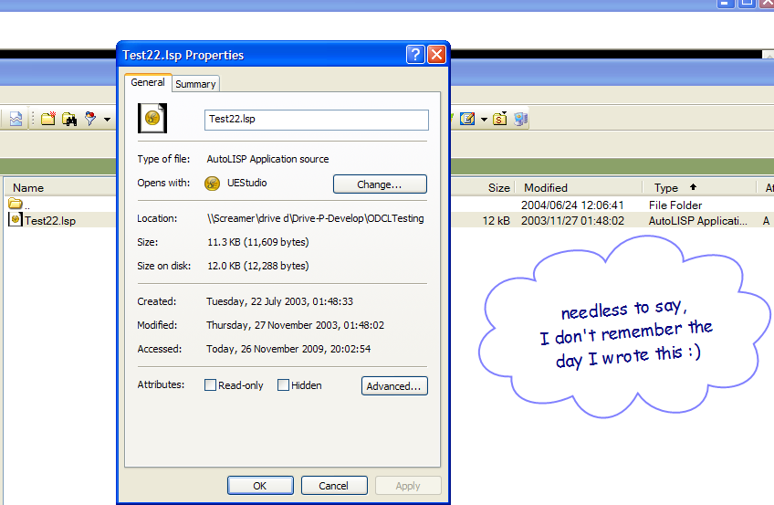774x505 pixels.
Task: Click the filter funnel toolbar icon
Action: [x=90, y=119]
